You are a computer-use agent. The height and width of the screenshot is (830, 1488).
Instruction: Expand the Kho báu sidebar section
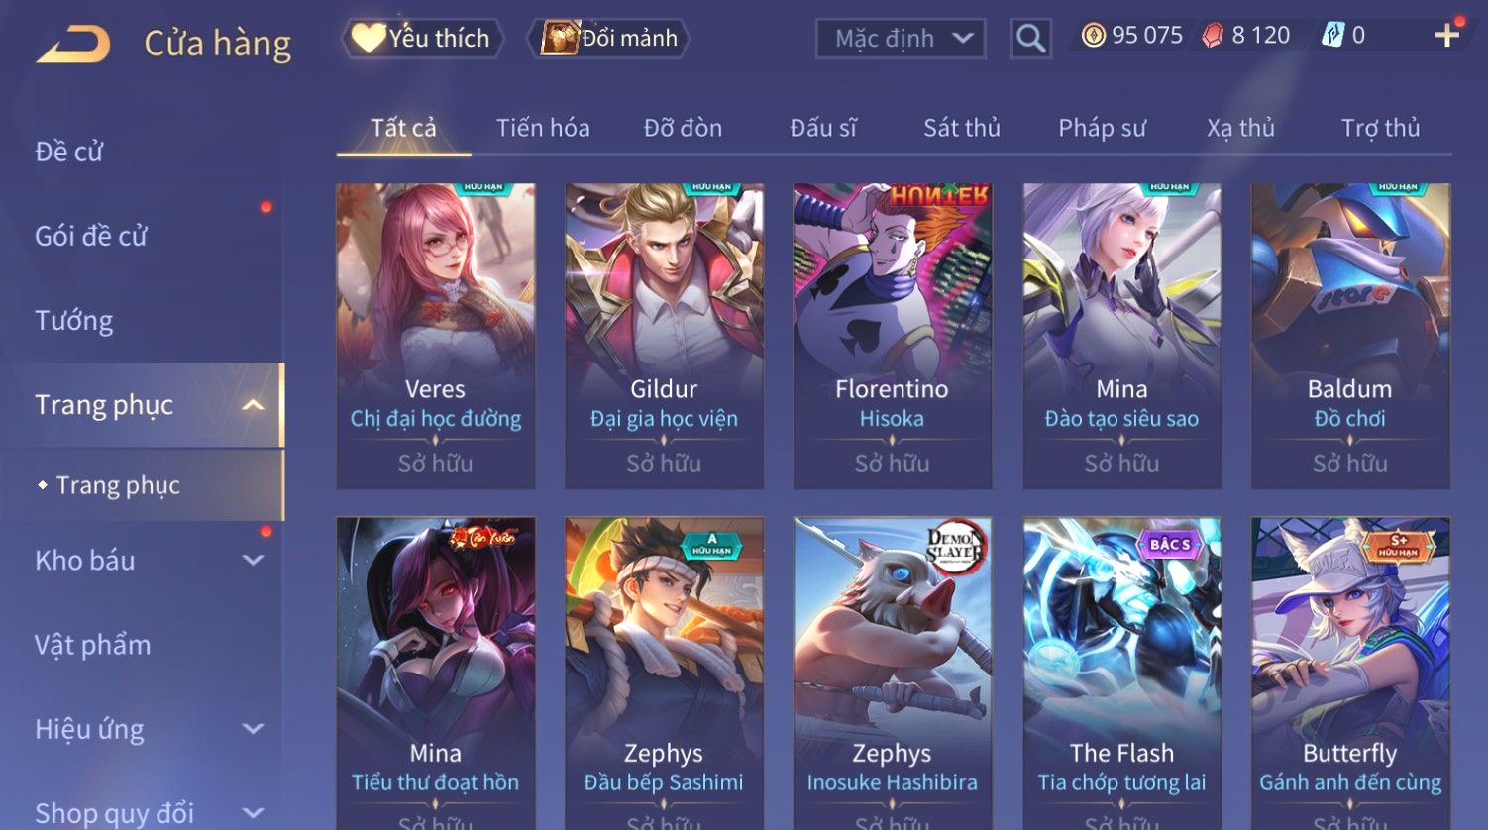[x=254, y=560]
